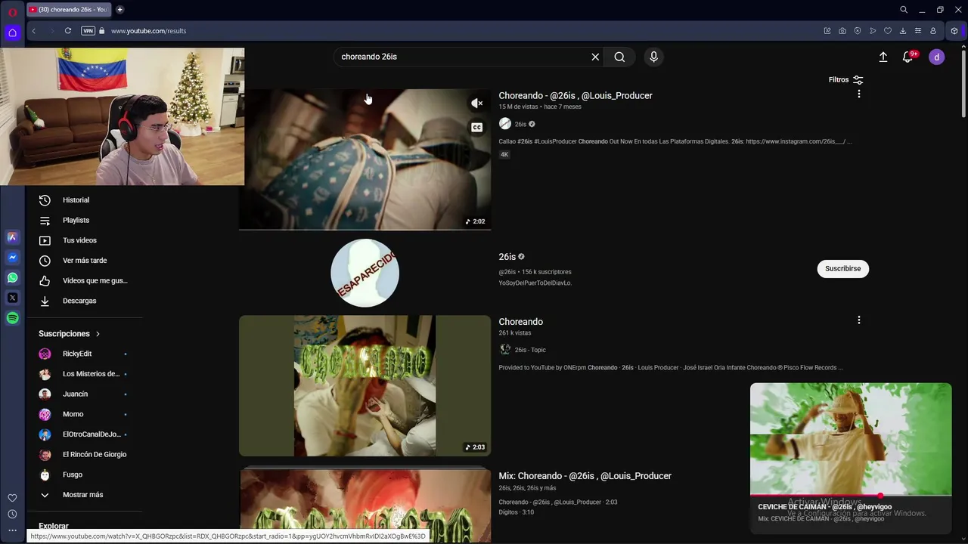Click the YouTube search magnifier button
Screen dimensions: 968x544
tap(619, 57)
